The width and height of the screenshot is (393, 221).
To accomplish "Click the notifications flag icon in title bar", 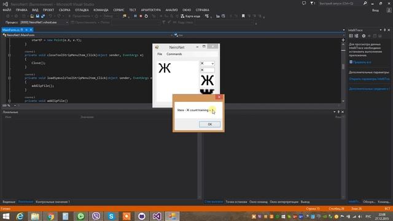I will tap(313, 3).
